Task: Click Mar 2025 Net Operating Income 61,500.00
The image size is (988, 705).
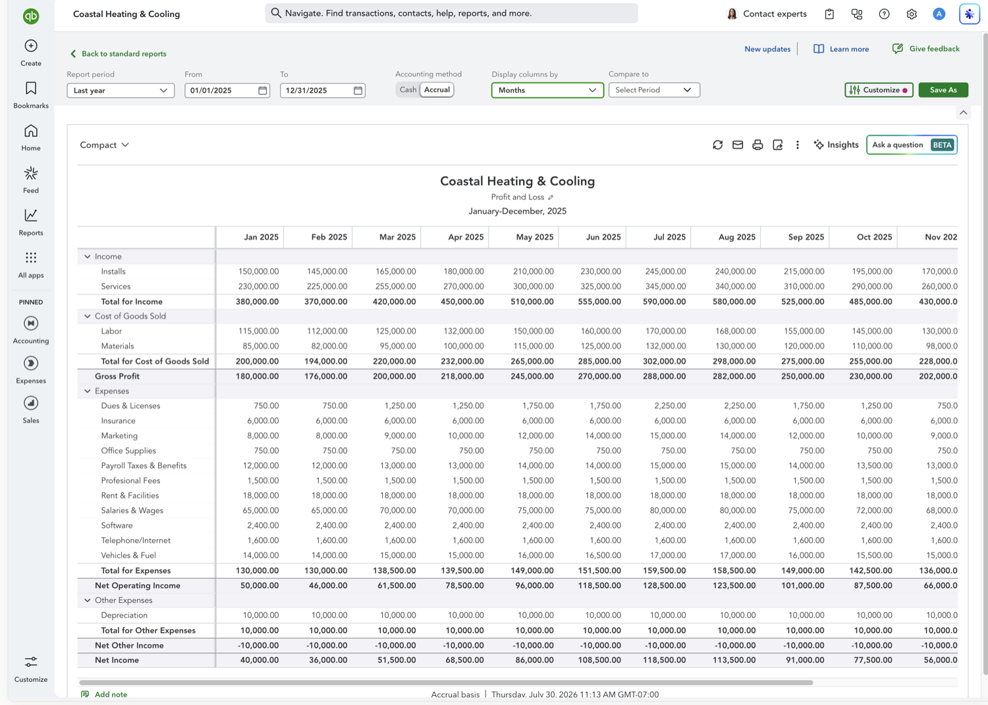Action: coord(397,586)
